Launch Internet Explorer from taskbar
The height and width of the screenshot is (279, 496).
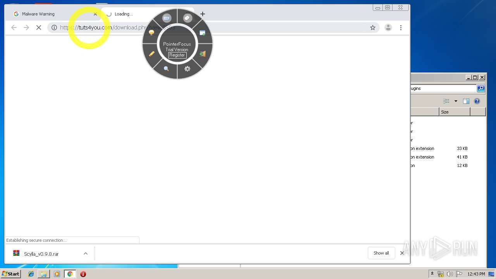[31, 274]
